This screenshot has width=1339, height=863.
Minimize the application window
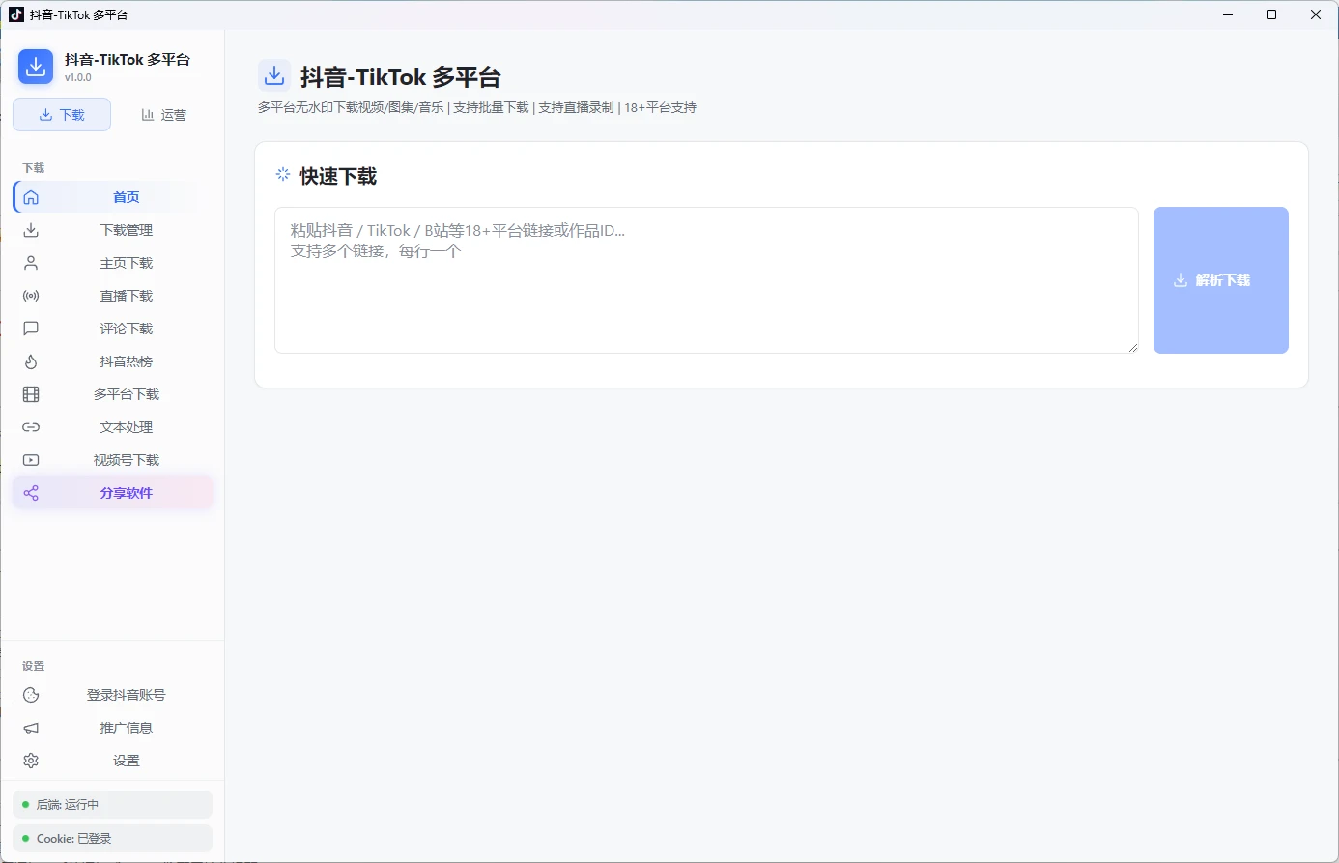pos(1228,14)
